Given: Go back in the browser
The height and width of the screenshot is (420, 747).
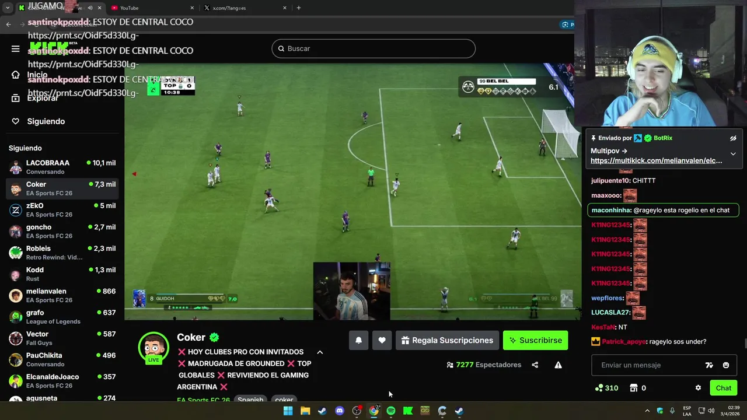Looking at the screenshot, I should (x=9, y=24).
